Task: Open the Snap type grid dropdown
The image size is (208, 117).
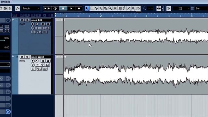Action: coord(181,8)
